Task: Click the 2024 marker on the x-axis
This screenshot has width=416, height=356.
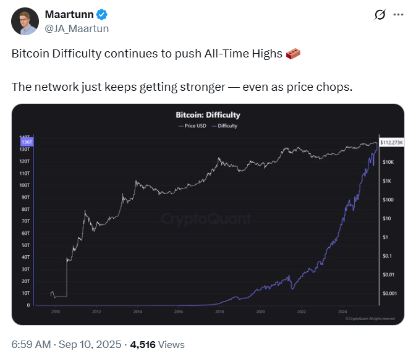Action: click(x=342, y=311)
